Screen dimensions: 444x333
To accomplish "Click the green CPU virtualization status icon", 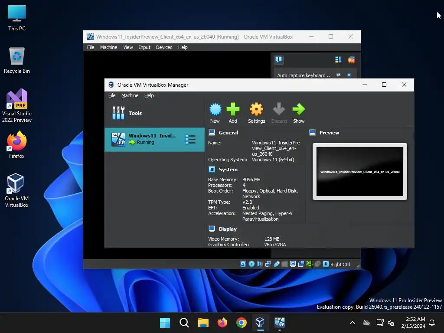I will pos(309,264).
